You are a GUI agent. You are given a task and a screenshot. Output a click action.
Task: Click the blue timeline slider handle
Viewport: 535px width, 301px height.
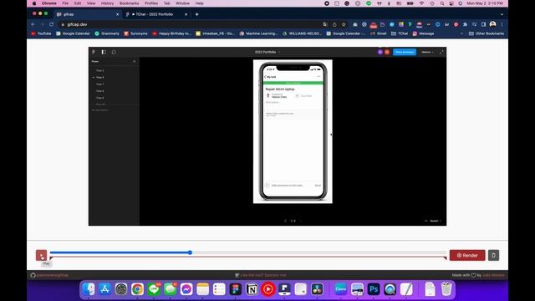(x=190, y=253)
